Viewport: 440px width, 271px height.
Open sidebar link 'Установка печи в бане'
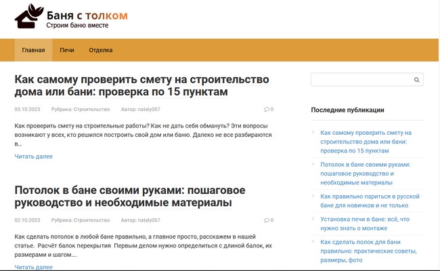point(365,224)
